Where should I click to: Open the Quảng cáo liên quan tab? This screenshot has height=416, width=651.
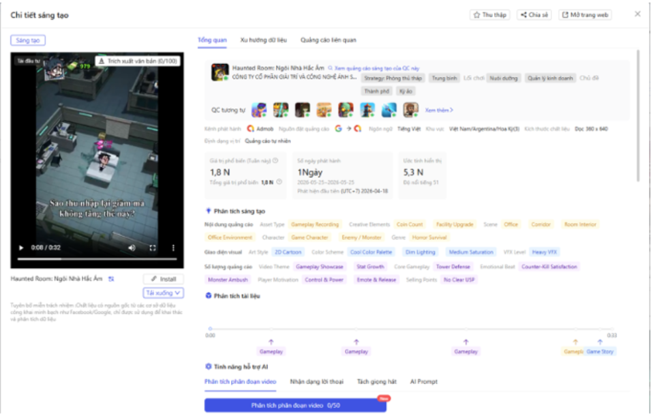pyautogui.click(x=329, y=40)
